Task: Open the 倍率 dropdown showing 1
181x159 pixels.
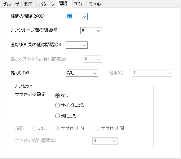Action: coord(153,73)
